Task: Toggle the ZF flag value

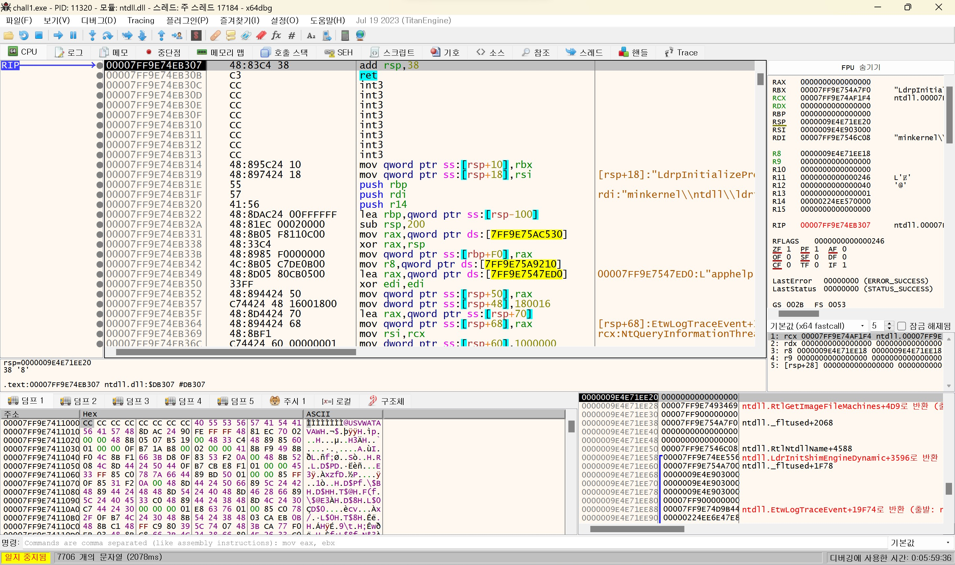Action: tap(789, 249)
